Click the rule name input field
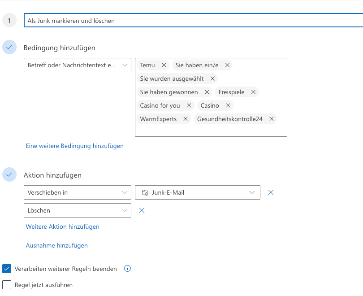Image resolution: width=363 pixels, height=296 pixels. click(x=193, y=20)
